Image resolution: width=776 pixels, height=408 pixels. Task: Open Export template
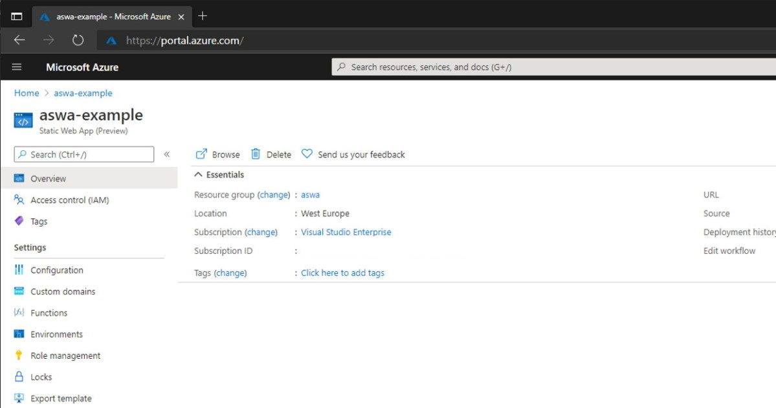coord(60,398)
